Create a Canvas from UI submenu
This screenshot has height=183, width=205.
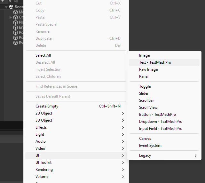coord(164,139)
